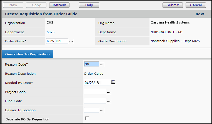Select the Overrides To Requisition tab

tap(27, 54)
